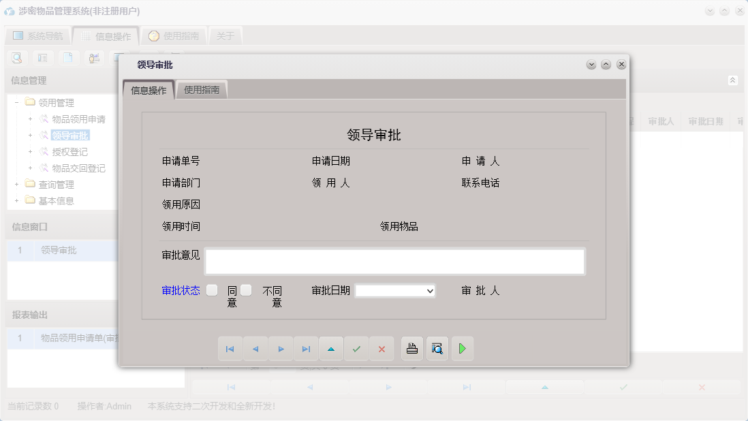
Task: Select the search preview icon in the main toolbar
Action: (x=16, y=58)
